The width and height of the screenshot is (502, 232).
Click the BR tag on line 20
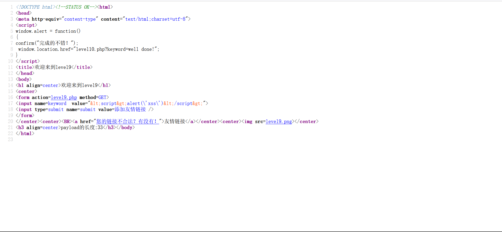(x=66, y=121)
